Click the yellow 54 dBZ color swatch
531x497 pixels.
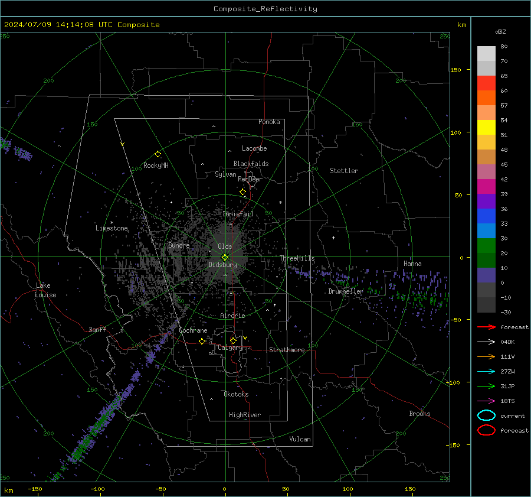pos(486,127)
